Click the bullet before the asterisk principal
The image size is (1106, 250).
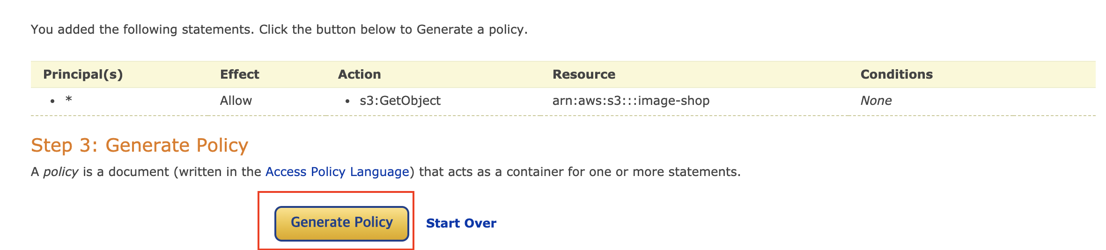(x=53, y=101)
